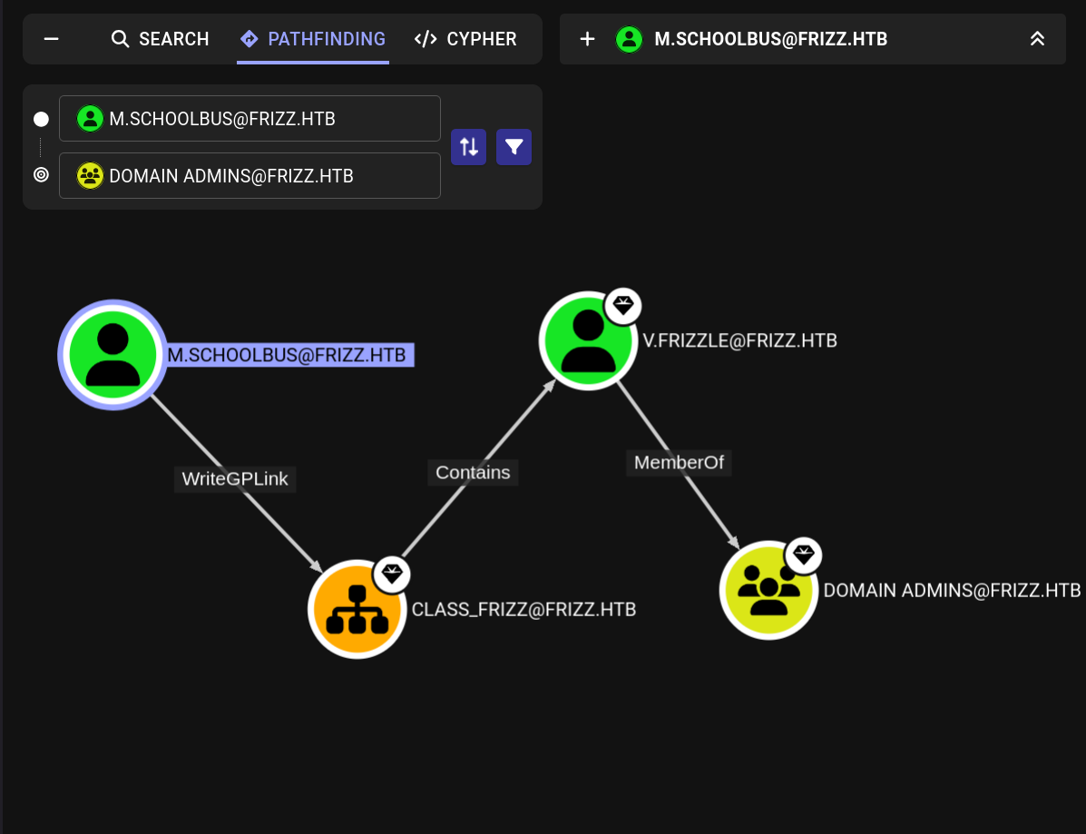This screenshot has height=834, width=1086.
Task: Select the MemberOf edge label
Action: (x=679, y=462)
